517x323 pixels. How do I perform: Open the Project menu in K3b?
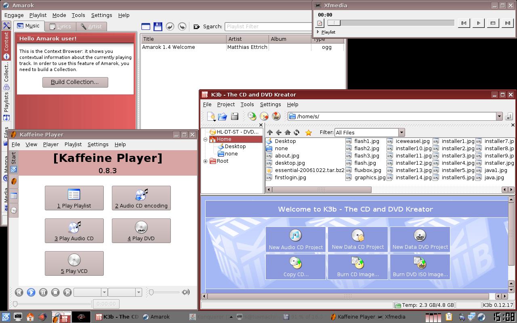tap(226, 105)
